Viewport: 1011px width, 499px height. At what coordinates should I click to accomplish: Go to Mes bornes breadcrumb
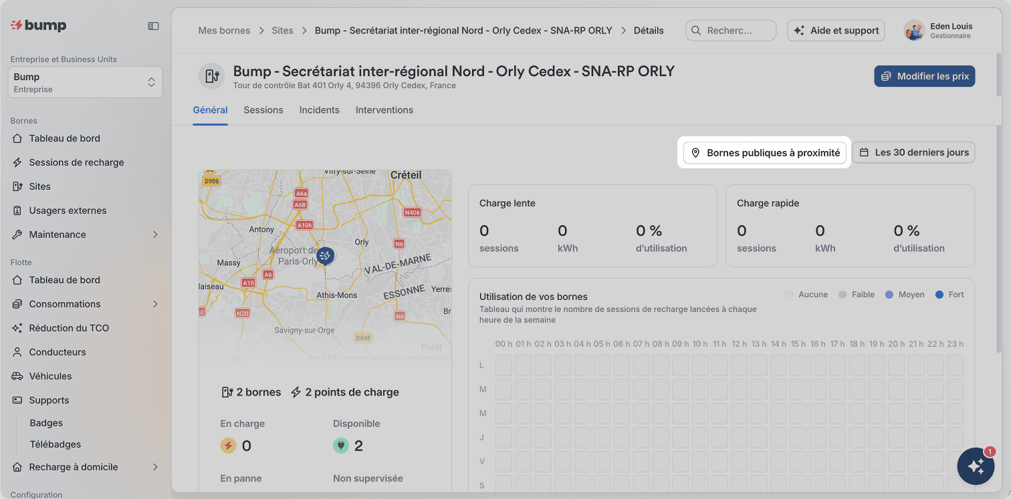[x=224, y=30]
